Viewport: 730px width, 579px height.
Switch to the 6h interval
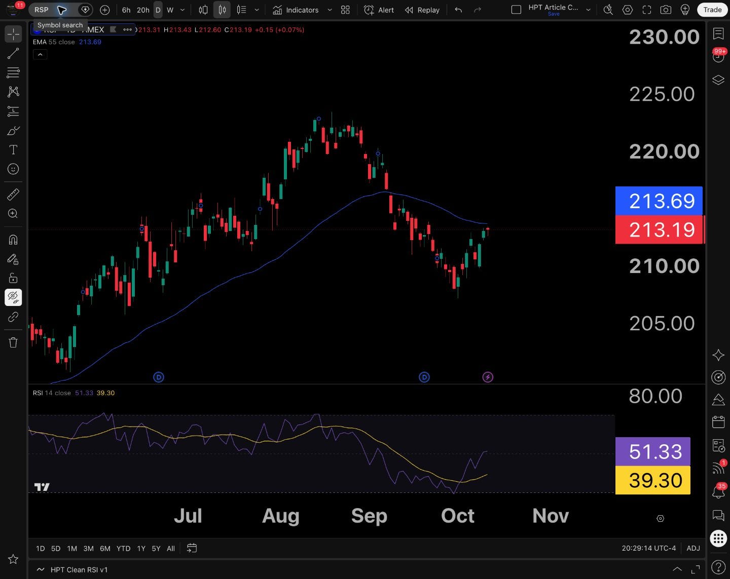(126, 10)
